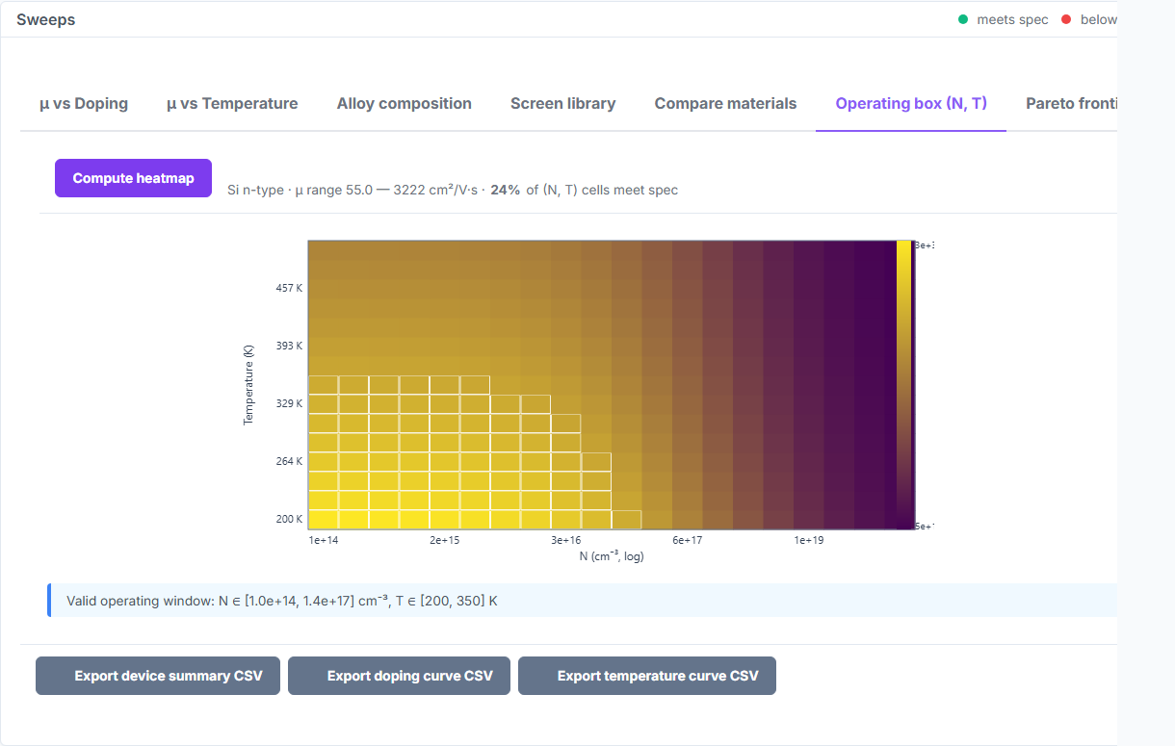
Task: Click the Compute heatmap button
Action: (x=133, y=178)
